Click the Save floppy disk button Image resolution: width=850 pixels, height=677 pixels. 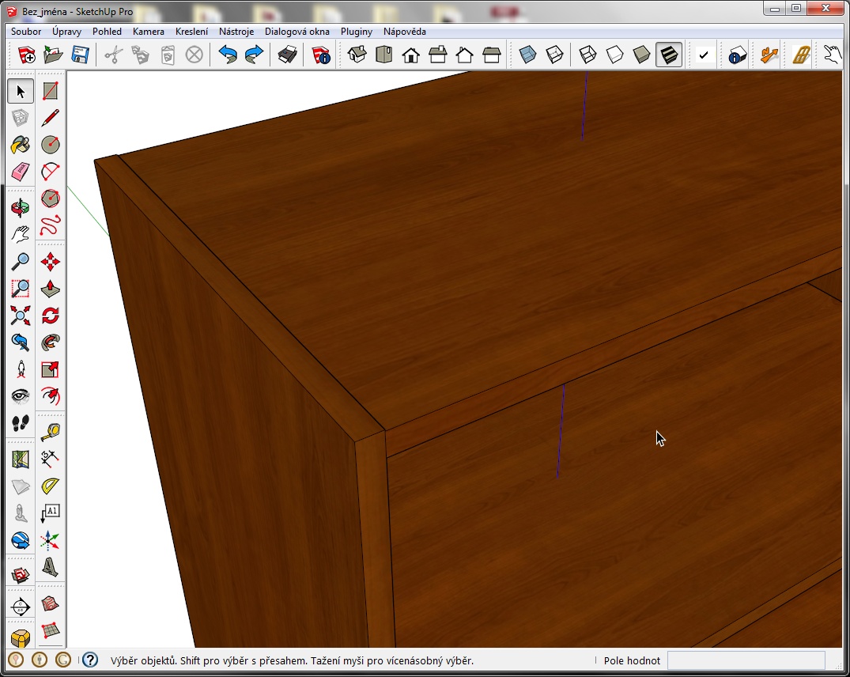tap(80, 55)
